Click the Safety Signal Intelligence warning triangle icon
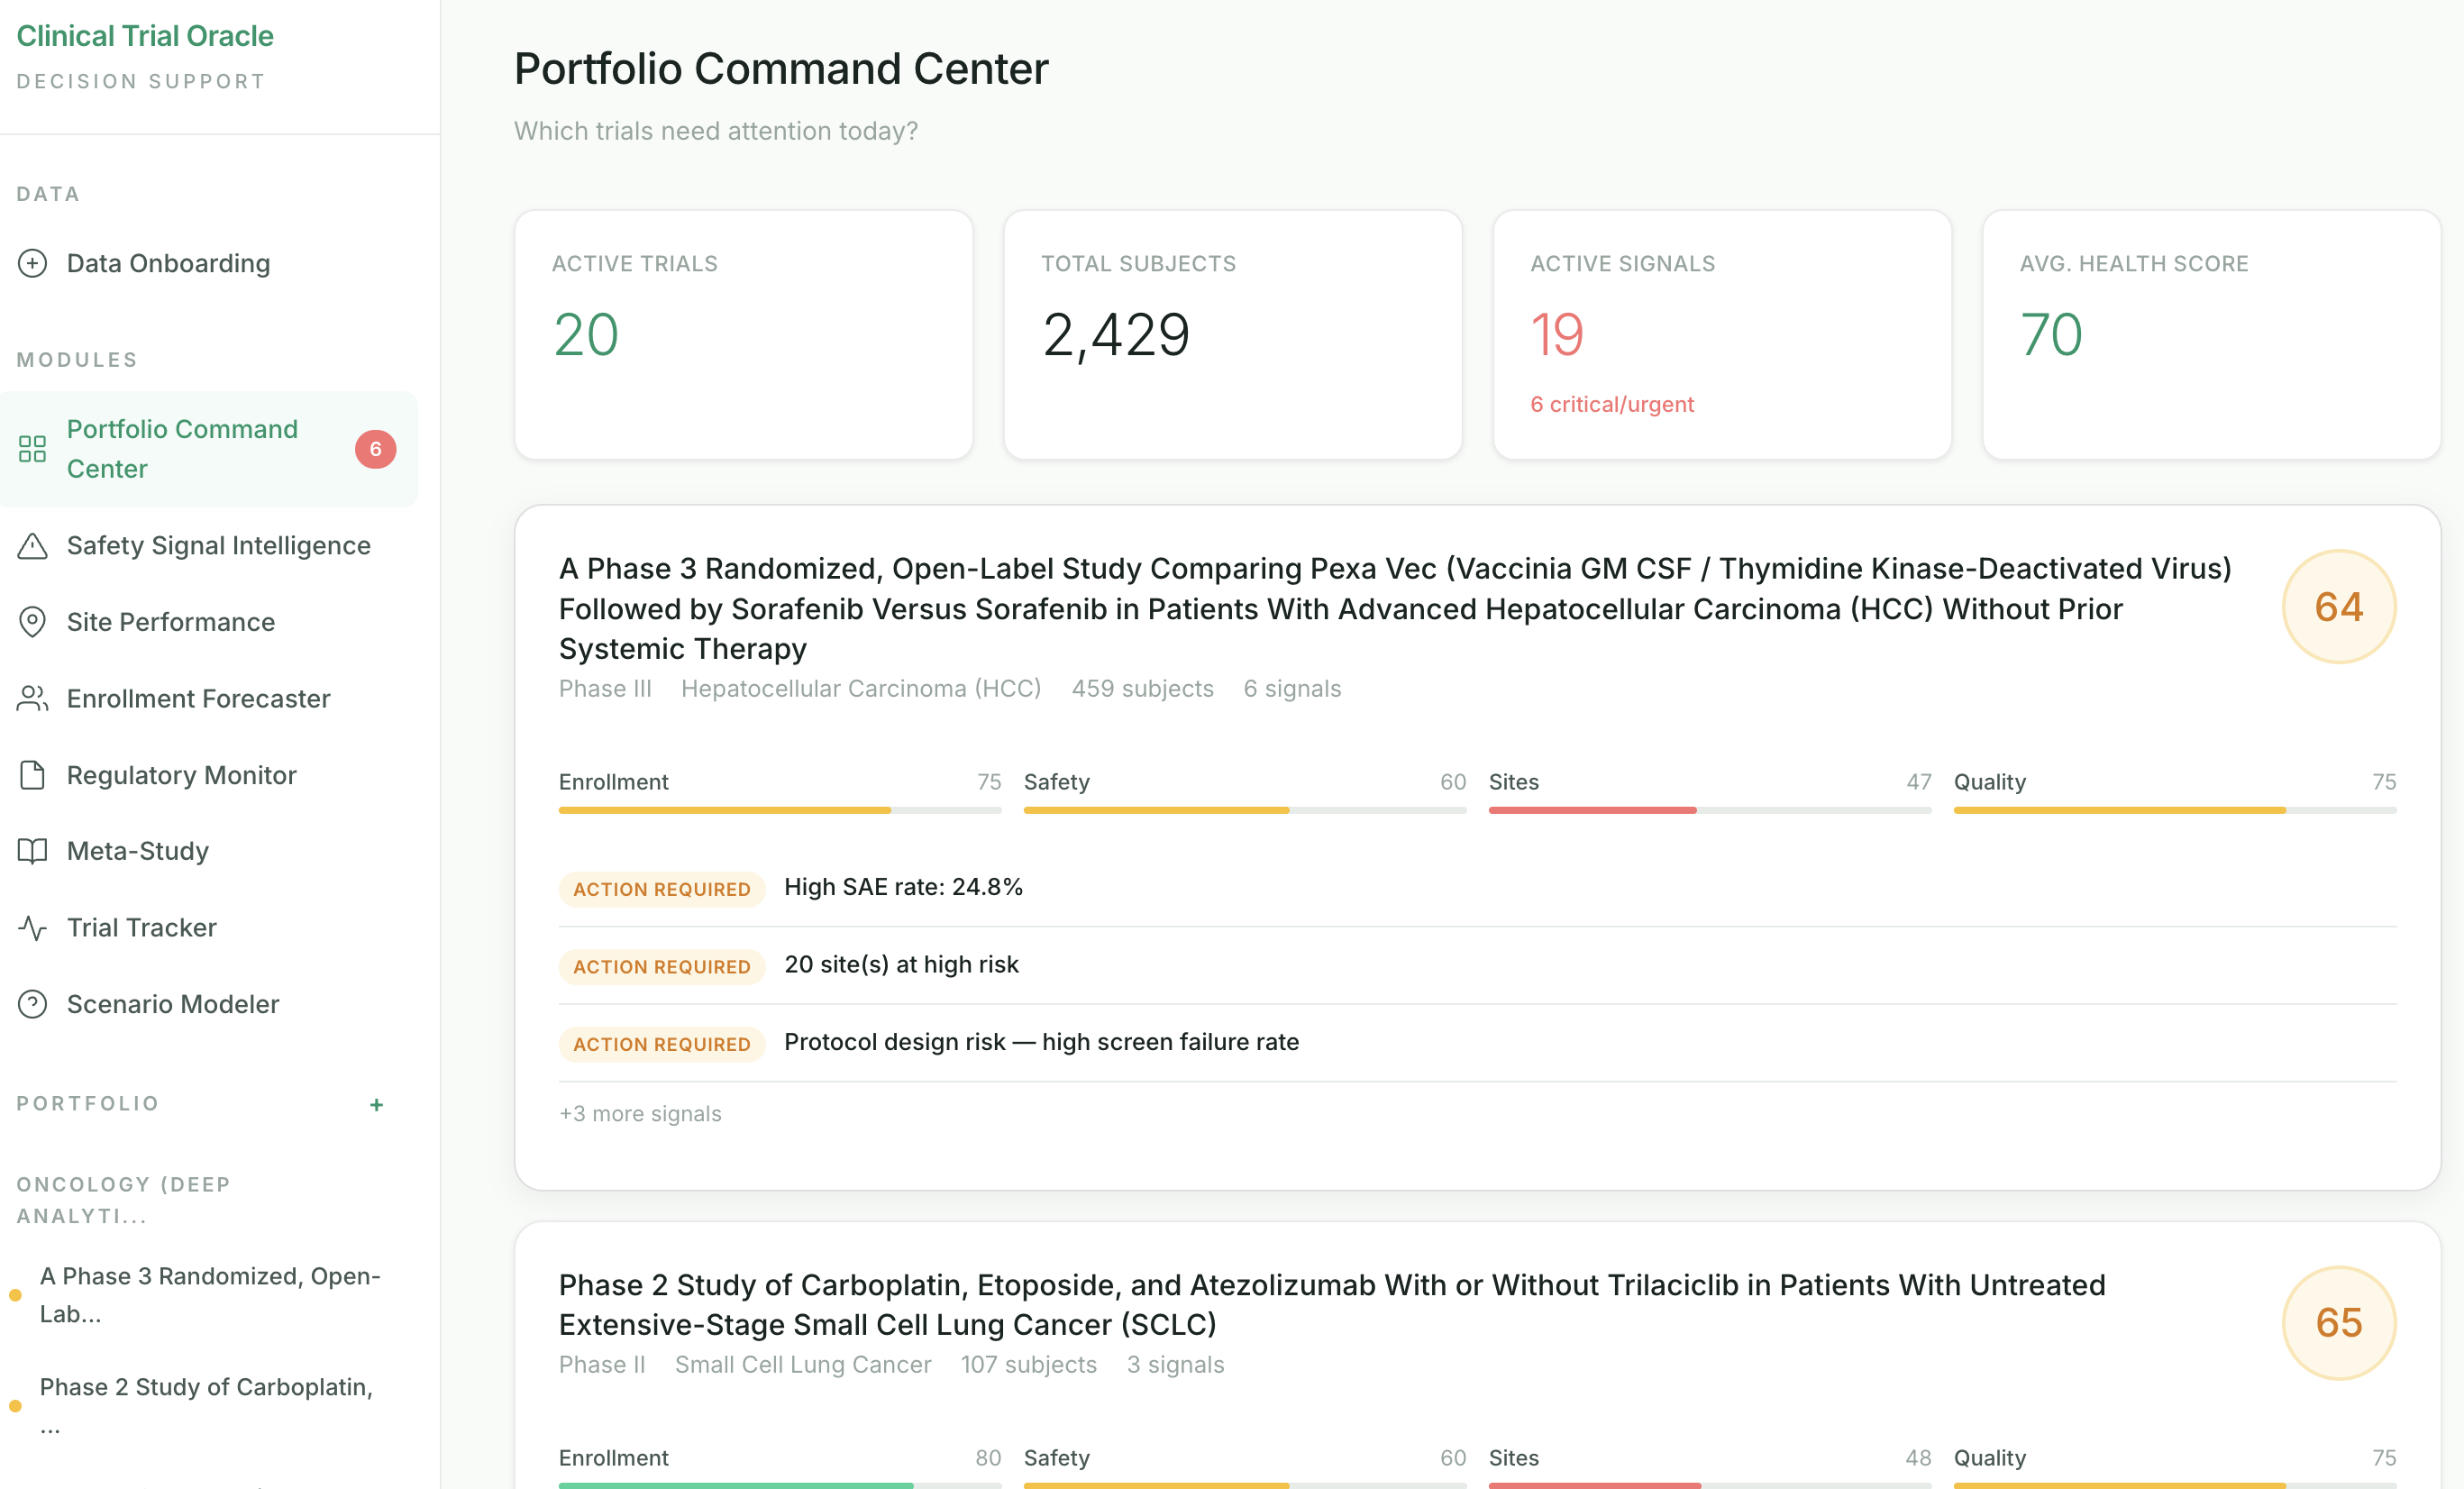This screenshot has width=2464, height=1489. pos(32,546)
